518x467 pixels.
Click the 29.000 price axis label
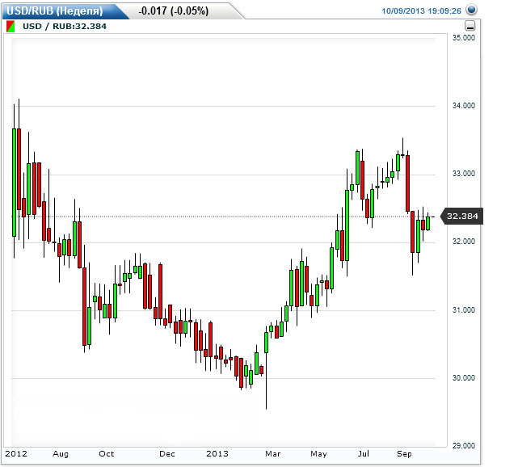click(464, 445)
